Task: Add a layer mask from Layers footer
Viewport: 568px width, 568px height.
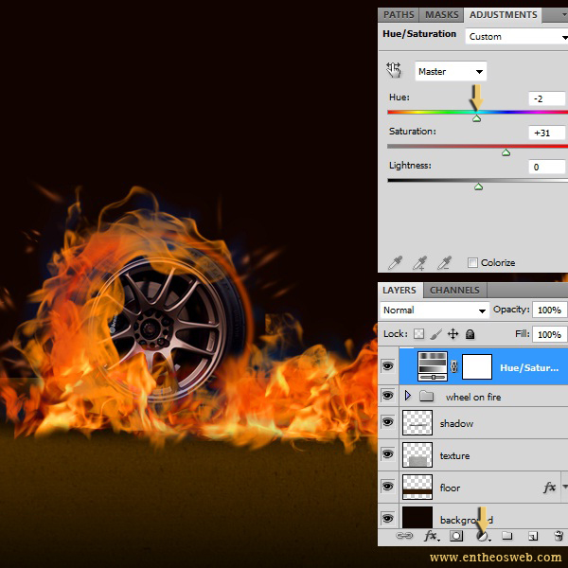Action: [455, 536]
